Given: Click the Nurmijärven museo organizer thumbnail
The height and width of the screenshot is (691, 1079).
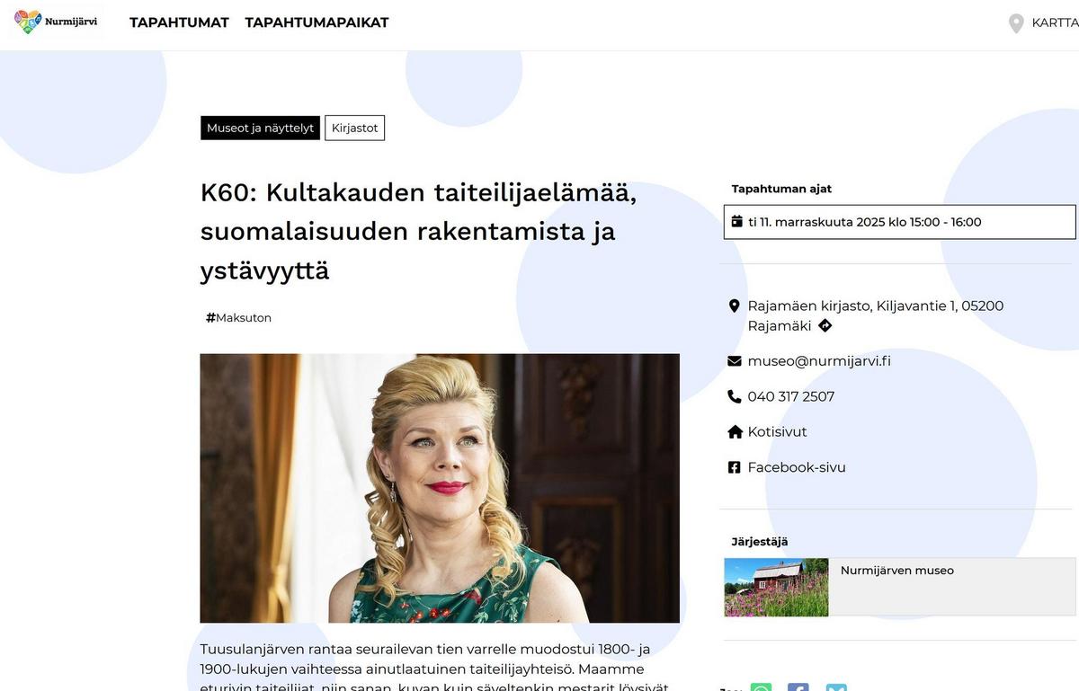Looking at the screenshot, I should (776, 588).
